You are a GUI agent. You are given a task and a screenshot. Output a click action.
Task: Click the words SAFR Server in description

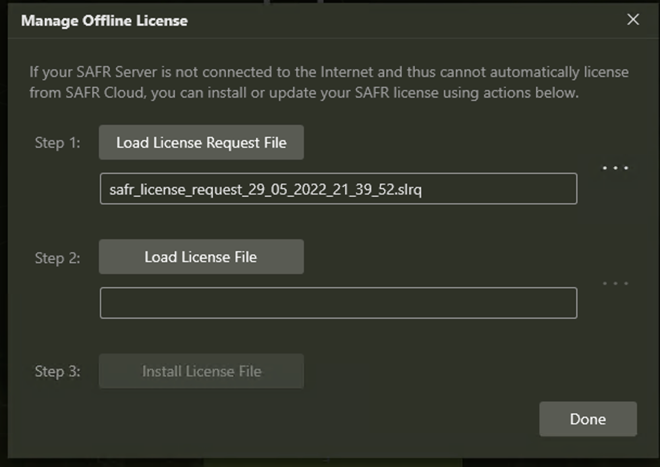pyautogui.click(x=108, y=72)
